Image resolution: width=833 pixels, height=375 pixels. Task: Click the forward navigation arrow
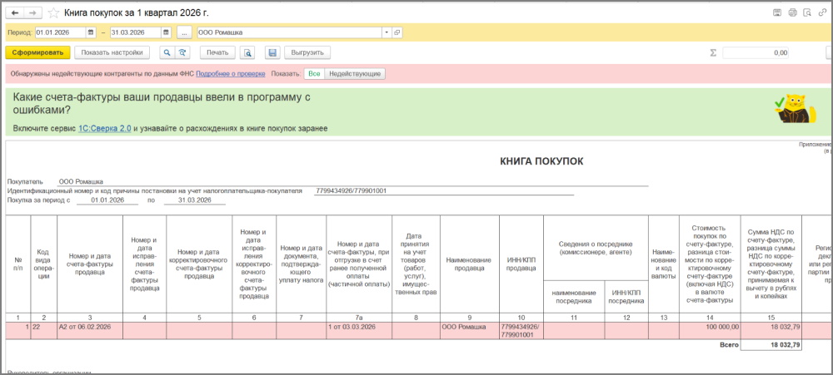pyautogui.click(x=32, y=13)
